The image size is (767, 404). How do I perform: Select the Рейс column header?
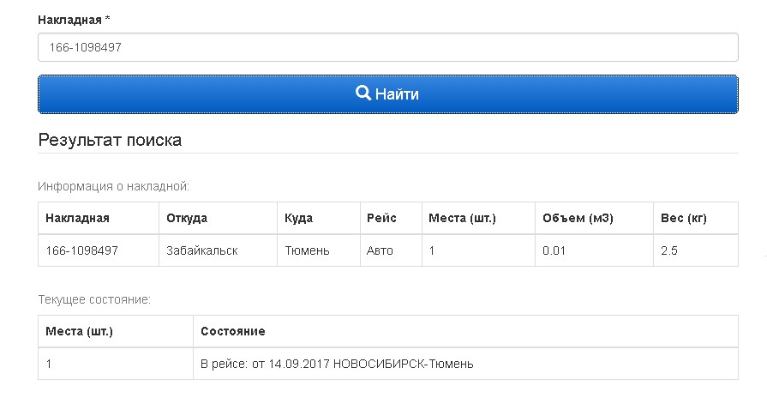click(381, 218)
